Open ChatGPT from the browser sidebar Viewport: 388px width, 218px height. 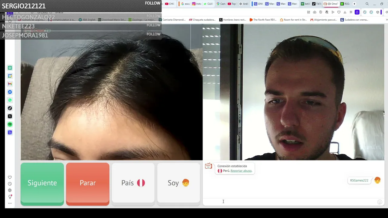[x=10, y=68]
